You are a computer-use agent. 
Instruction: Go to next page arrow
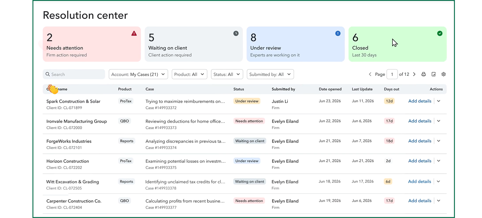point(414,74)
